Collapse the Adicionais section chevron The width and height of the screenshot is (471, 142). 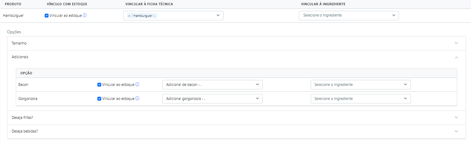pos(456,57)
